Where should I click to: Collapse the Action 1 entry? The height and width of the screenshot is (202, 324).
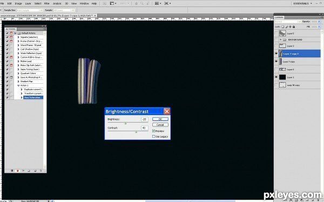point(18,85)
